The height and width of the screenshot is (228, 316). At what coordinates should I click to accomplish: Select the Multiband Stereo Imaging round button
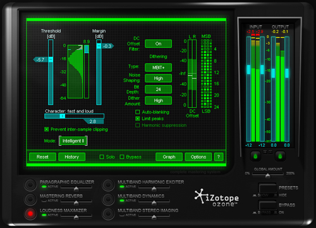tap(108, 213)
